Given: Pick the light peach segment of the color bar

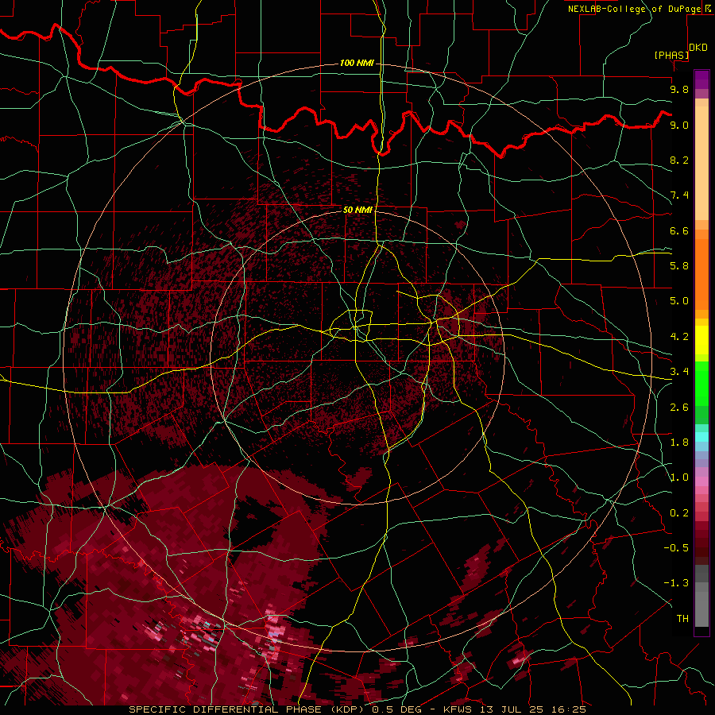Looking at the screenshot, I should [701, 163].
